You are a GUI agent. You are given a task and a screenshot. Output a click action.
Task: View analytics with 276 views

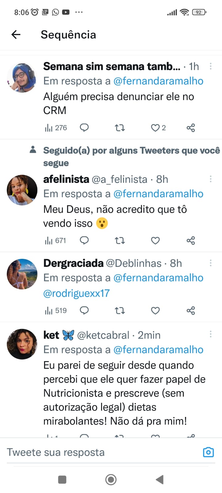[56, 128]
